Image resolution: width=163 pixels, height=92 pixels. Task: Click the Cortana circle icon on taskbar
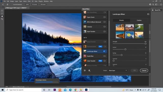(x=44, y=90)
